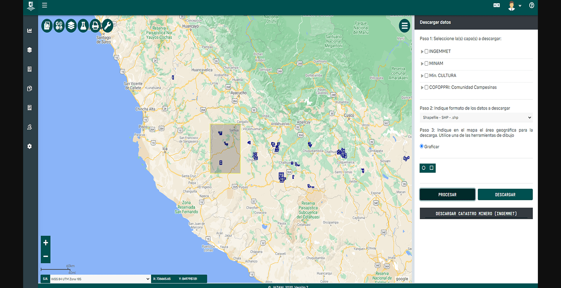Click the shaded selection rectangle on the map

(225, 148)
